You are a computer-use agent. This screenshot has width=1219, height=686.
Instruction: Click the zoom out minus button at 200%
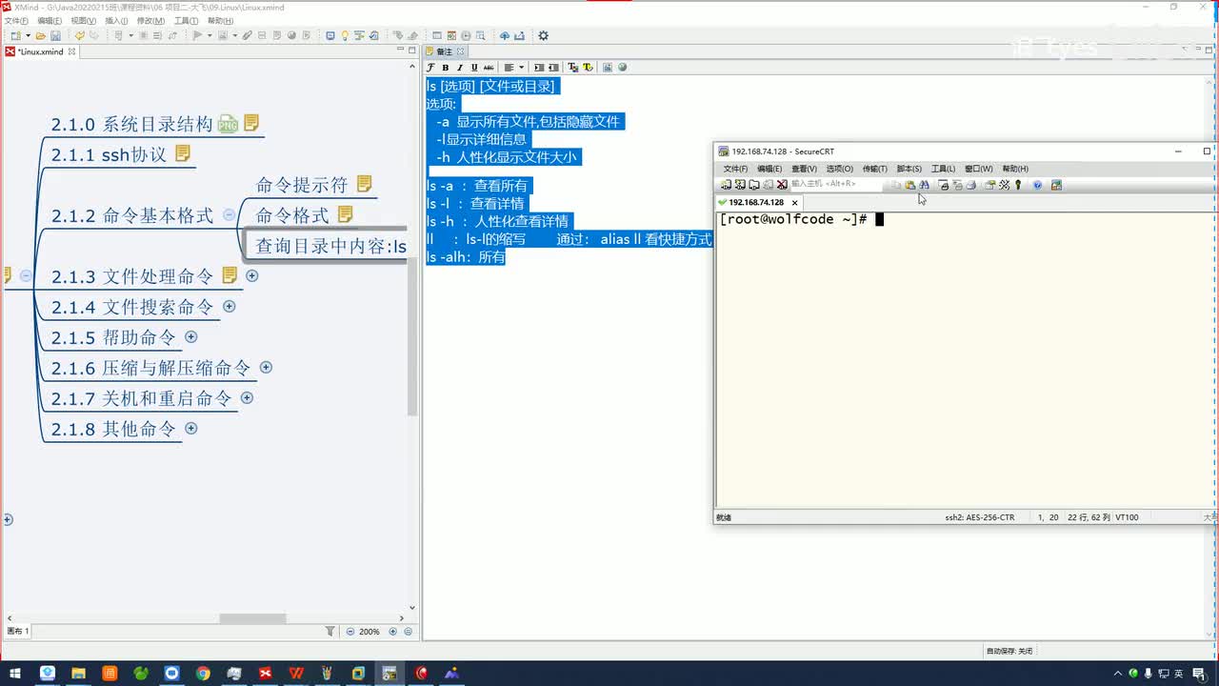coord(350,631)
